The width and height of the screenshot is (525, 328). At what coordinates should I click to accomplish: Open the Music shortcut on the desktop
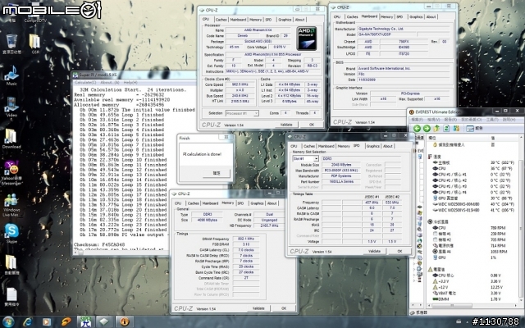click(x=11, y=75)
